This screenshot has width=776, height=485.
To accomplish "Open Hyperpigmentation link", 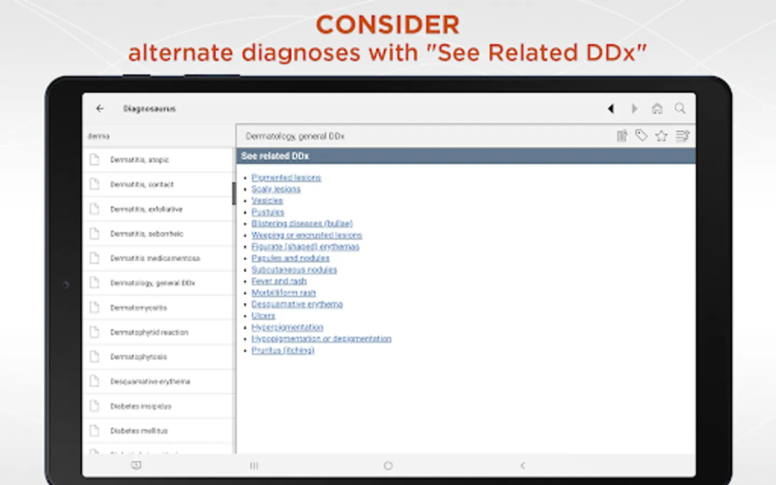I will tap(287, 327).
